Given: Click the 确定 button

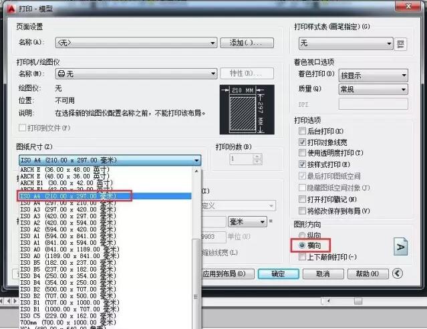Looking at the screenshot, I should (x=278, y=273).
